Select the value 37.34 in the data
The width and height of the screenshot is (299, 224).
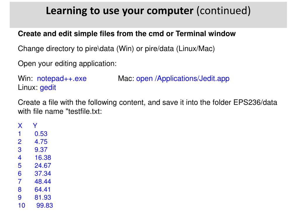point(43,174)
